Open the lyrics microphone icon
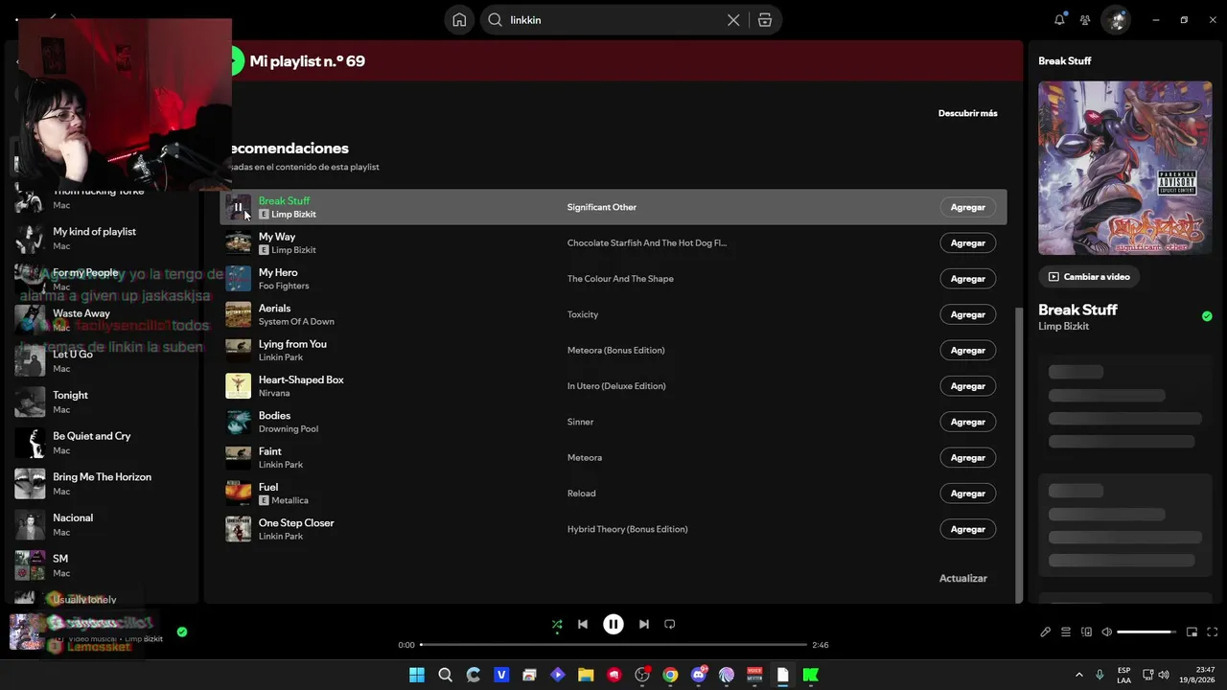 pos(1045,632)
